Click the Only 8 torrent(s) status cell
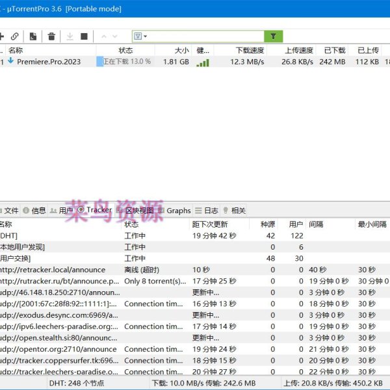The image size is (390, 390). pyautogui.click(x=155, y=281)
